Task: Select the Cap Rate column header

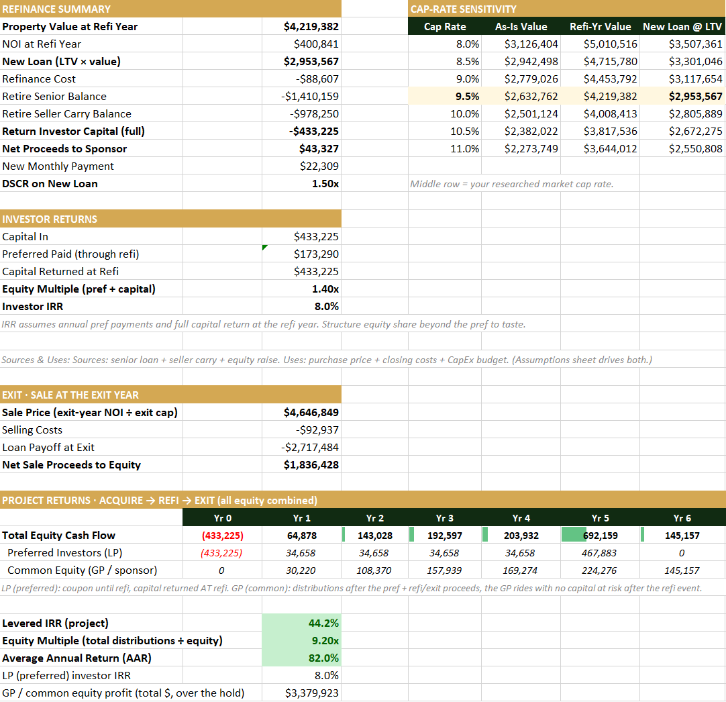Action: coord(445,26)
